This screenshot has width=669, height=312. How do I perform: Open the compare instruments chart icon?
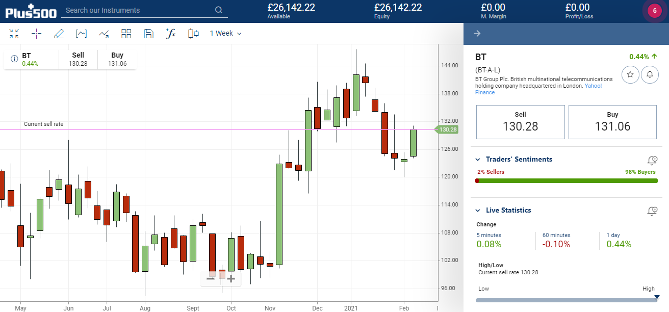[104, 34]
